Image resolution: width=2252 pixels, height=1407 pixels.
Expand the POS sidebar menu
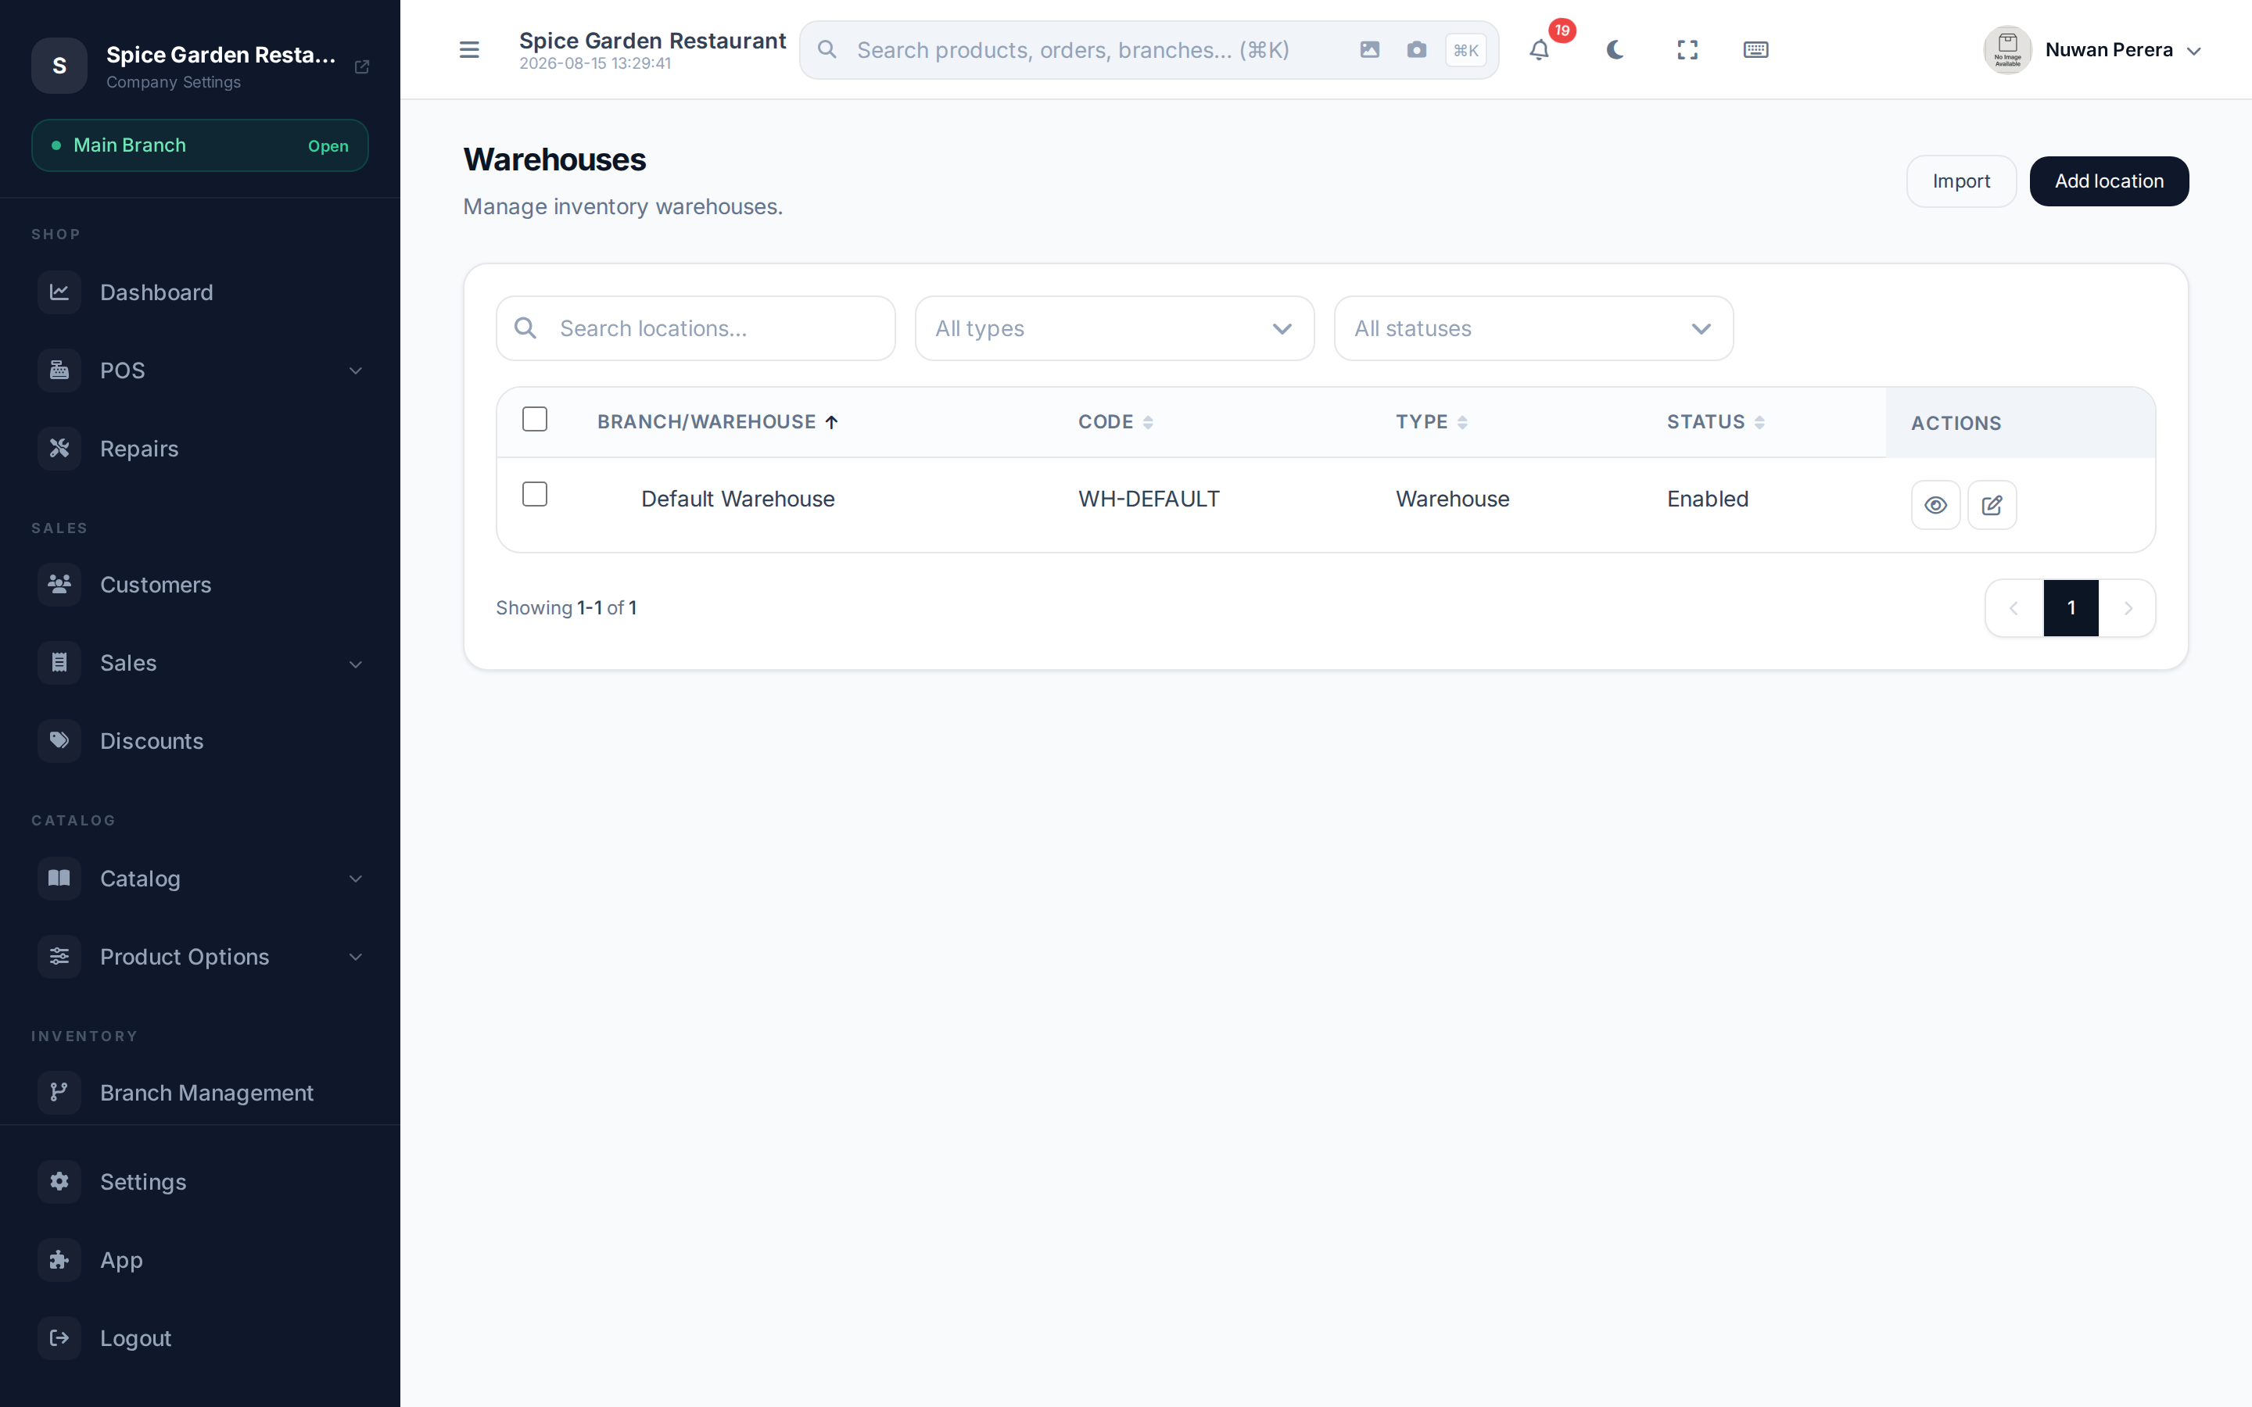click(200, 371)
